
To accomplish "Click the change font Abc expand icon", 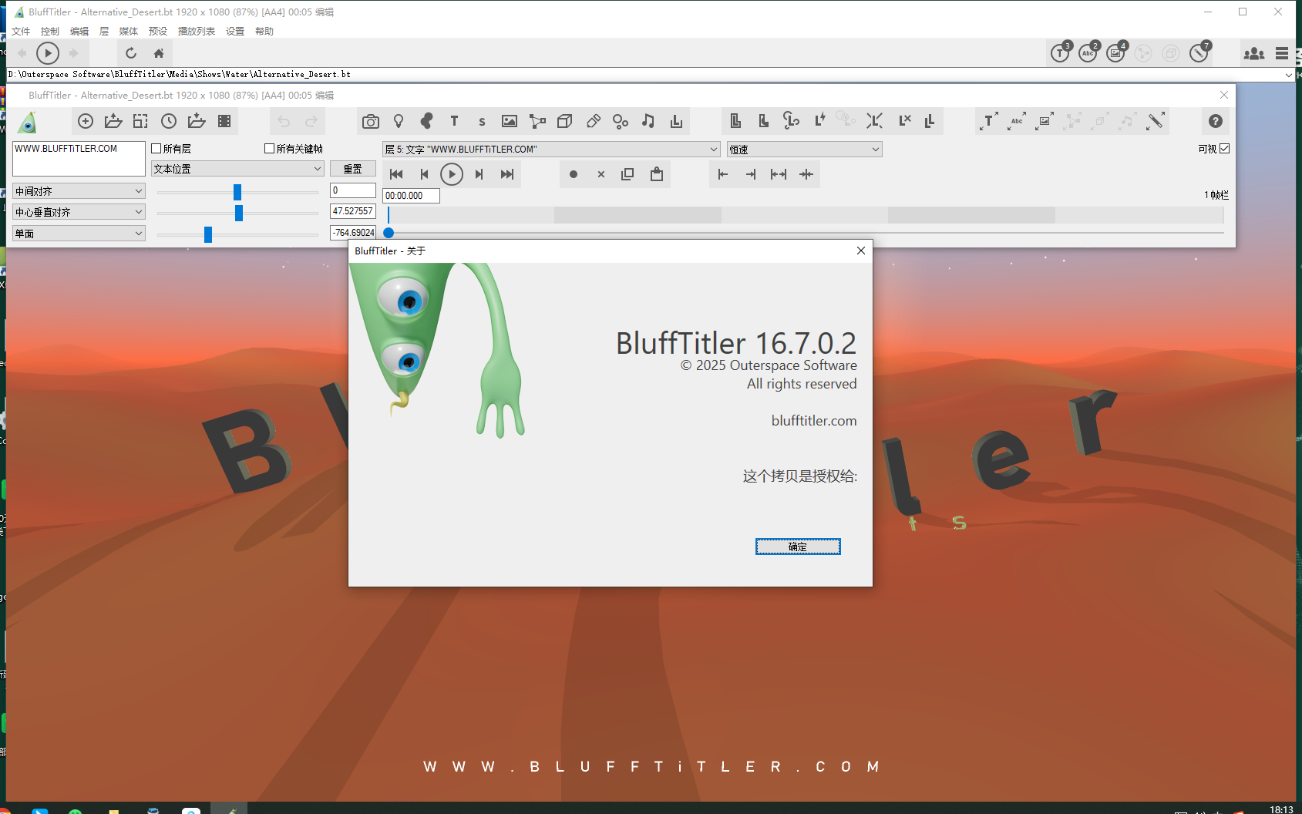I will (x=1017, y=121).
